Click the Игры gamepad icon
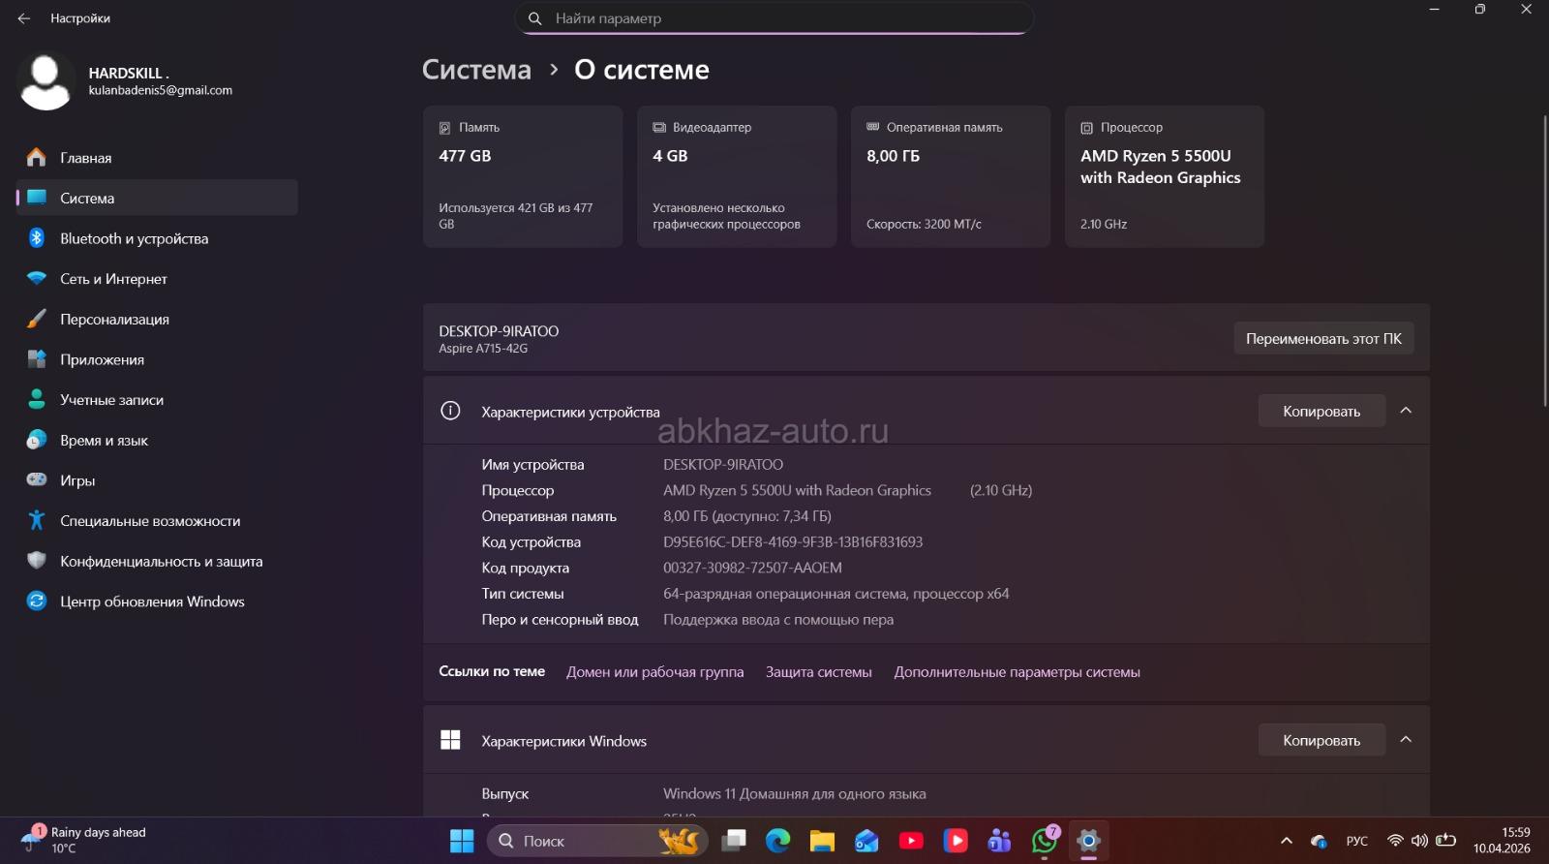Image resolution: width=1549 pixels, height=864 pixels. (37, 480)
